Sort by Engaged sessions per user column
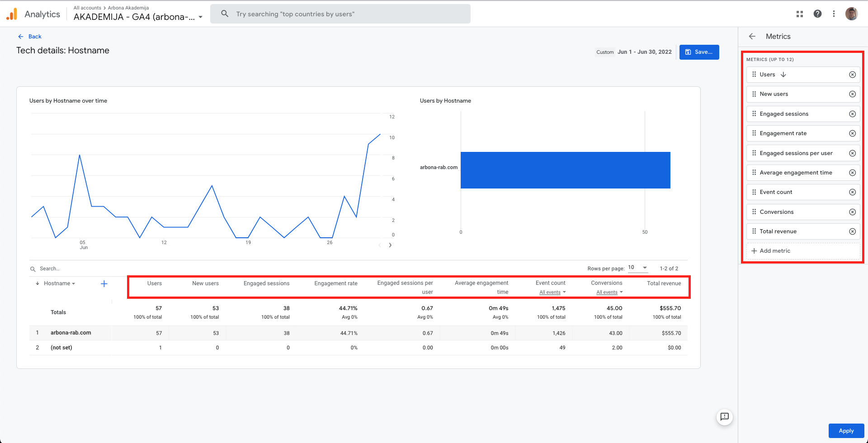This screenshot has height=443, width=868. [405, 287]
